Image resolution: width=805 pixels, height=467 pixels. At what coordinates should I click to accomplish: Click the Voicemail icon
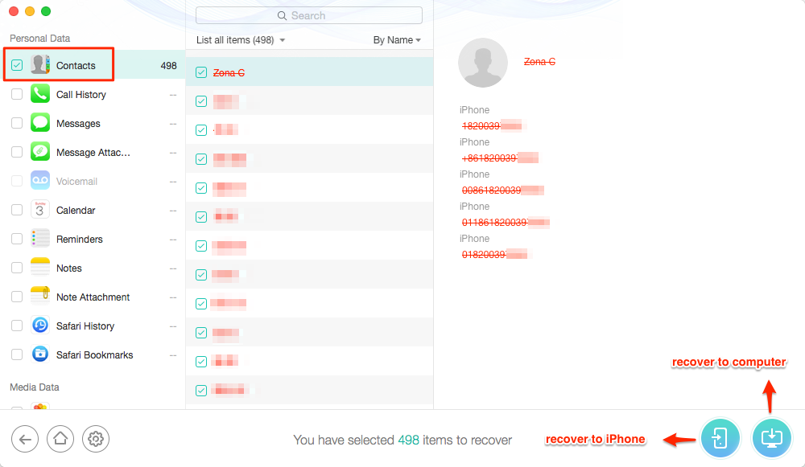tap(40, 181)
